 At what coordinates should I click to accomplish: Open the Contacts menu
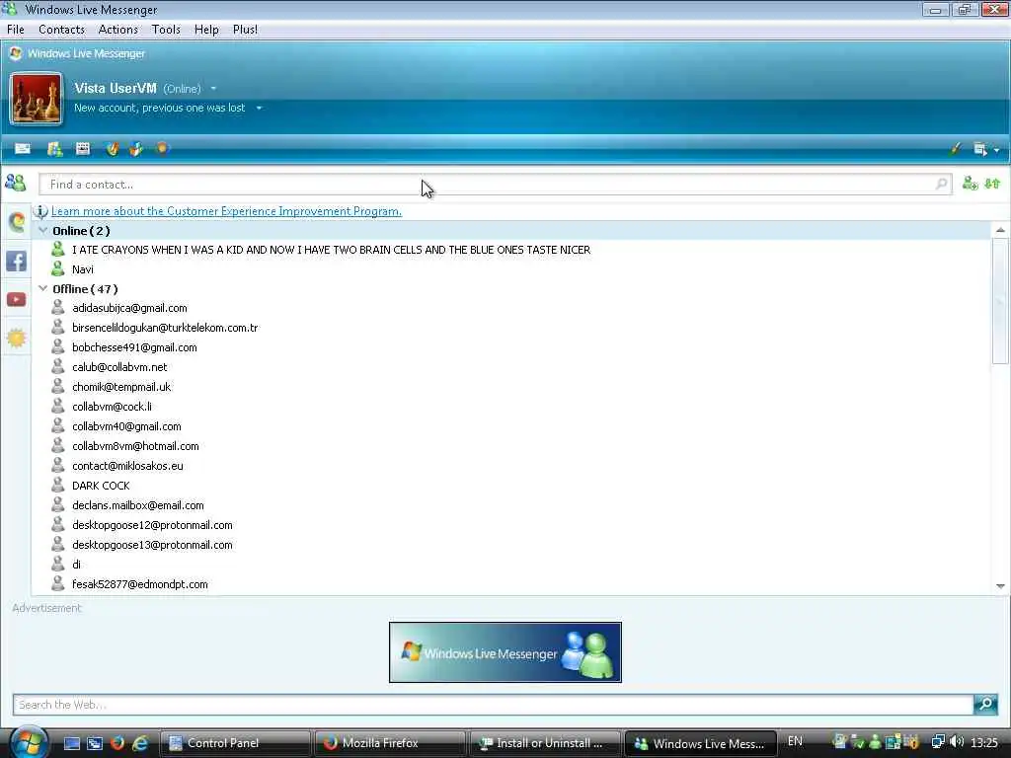point(61,30)
